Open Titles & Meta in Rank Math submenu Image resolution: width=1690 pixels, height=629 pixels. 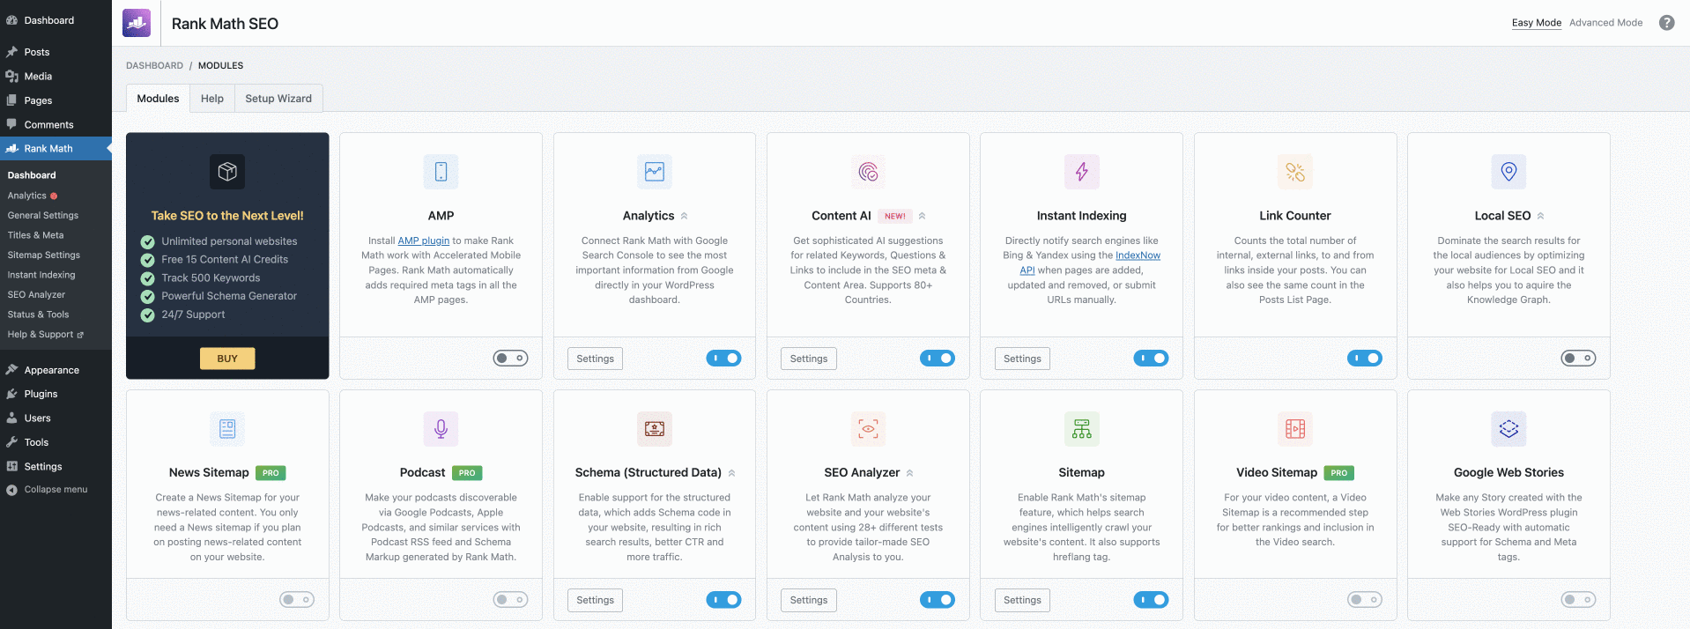point(35,235)
